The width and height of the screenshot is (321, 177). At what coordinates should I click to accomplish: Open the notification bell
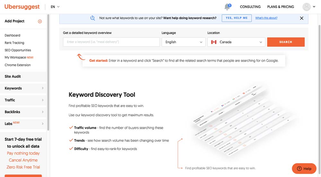pyautogui.click(x=228, y=7)
